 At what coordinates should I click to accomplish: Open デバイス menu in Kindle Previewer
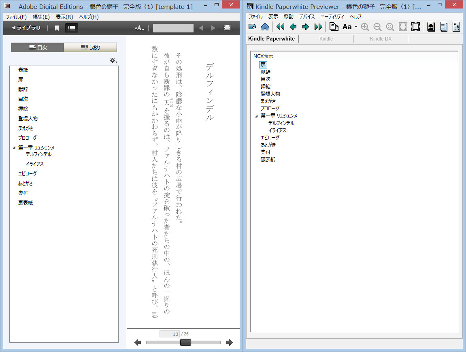tap(307, 16)
